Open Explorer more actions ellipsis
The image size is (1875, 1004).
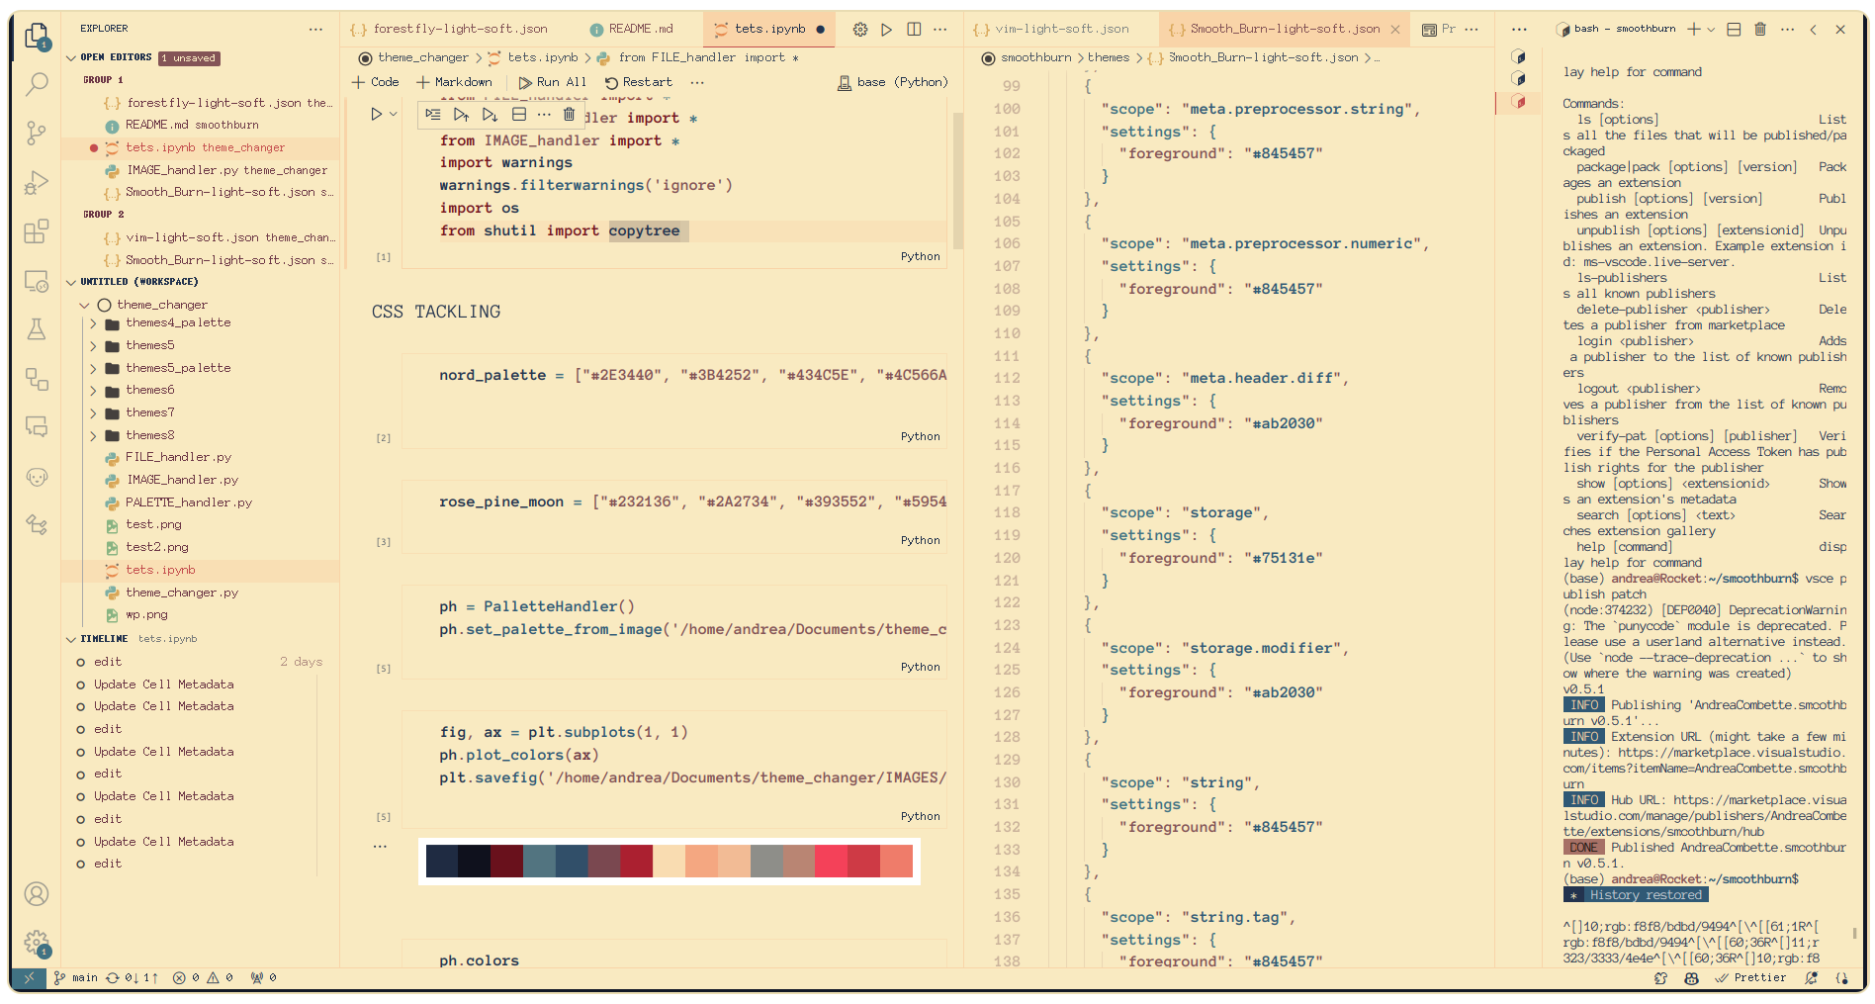[315, 30]
